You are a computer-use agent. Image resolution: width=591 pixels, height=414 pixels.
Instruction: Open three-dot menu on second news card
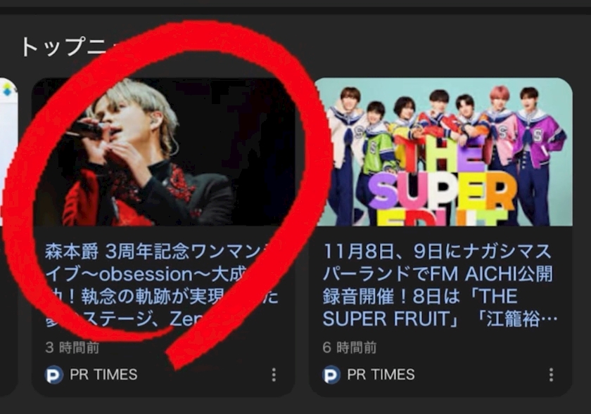pyautogui.click(x=552, y=375)
